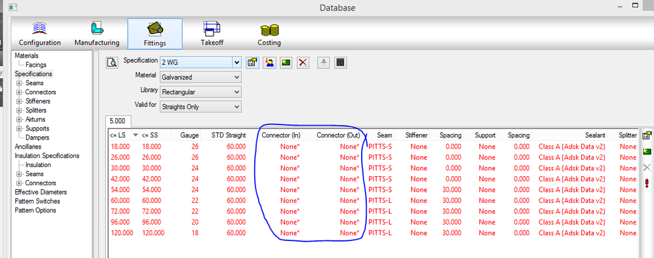Select Pattern Switches in the tree
Screen dimensions: 654x258
click(37, 201)
